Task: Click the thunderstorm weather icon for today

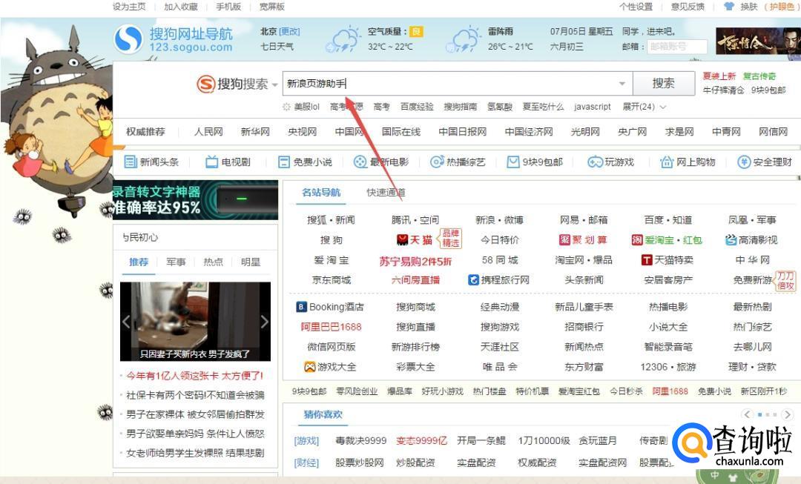Action: coord(344,40)
